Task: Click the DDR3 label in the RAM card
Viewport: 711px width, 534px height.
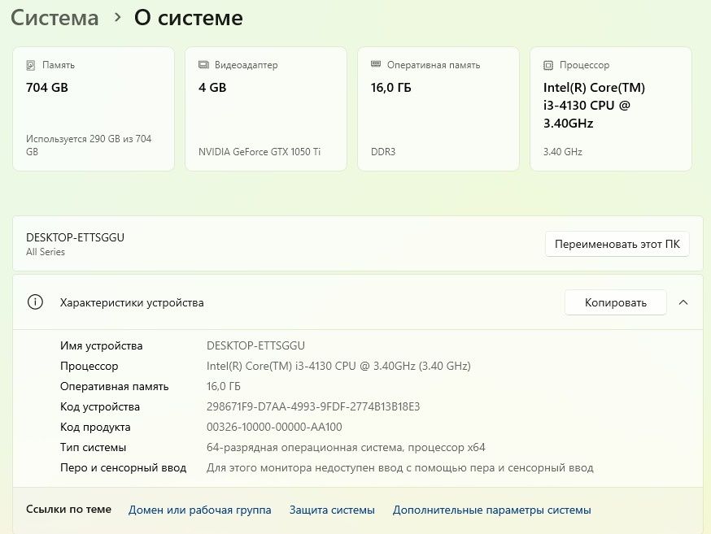Action: 383,152
